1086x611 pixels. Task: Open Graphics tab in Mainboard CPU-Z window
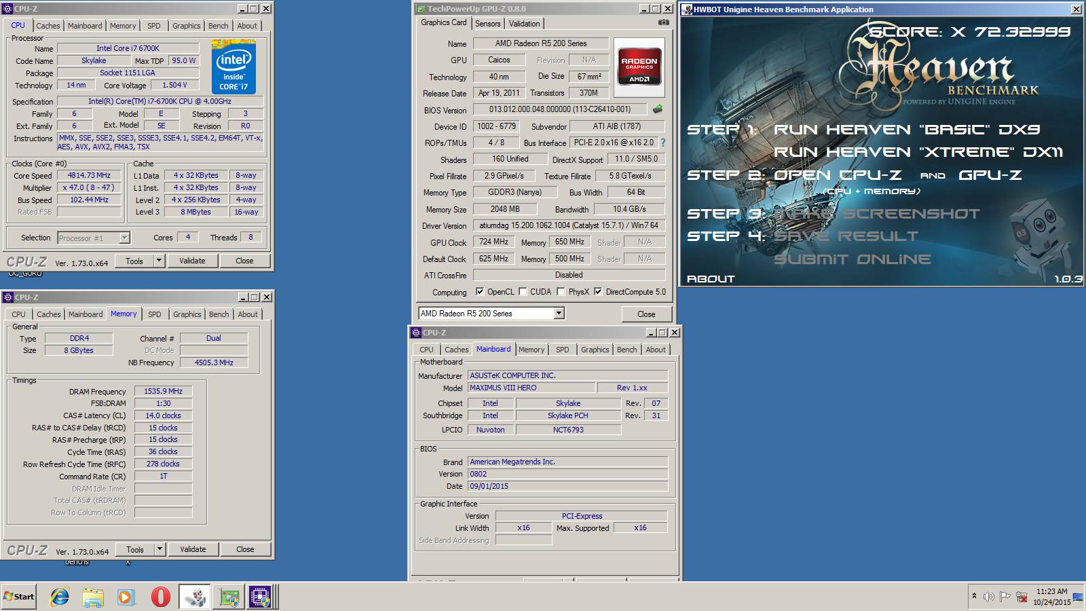(595, 350)
